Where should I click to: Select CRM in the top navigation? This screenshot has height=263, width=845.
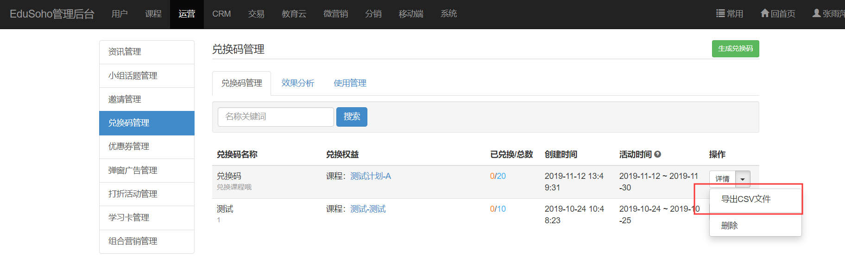coord(221,14)
